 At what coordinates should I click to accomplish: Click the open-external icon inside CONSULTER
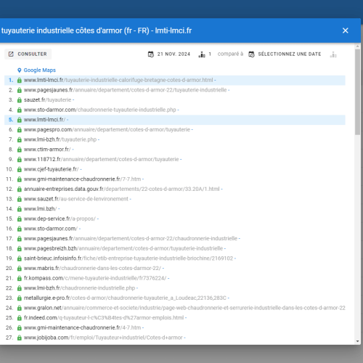click(11, 54)
